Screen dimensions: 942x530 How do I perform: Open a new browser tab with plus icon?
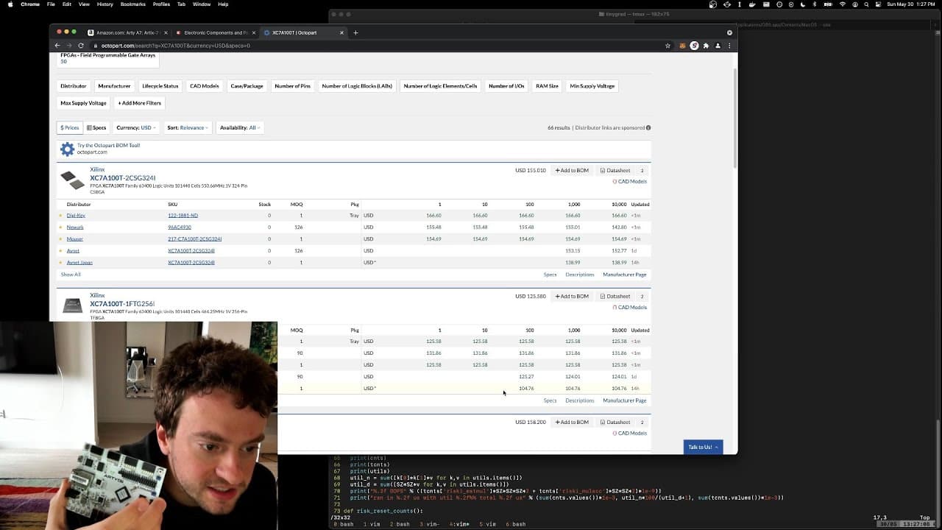355,32
